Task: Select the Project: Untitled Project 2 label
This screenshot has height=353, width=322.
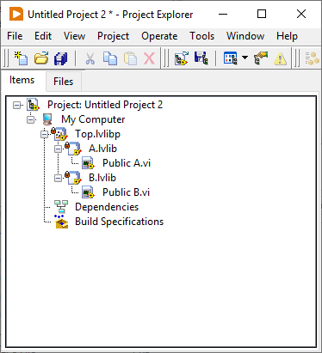Action: coord(105,105)
